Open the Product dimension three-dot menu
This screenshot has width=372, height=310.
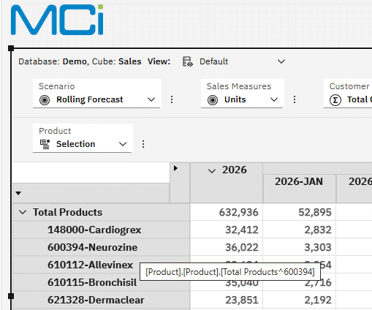pos(143,144)
